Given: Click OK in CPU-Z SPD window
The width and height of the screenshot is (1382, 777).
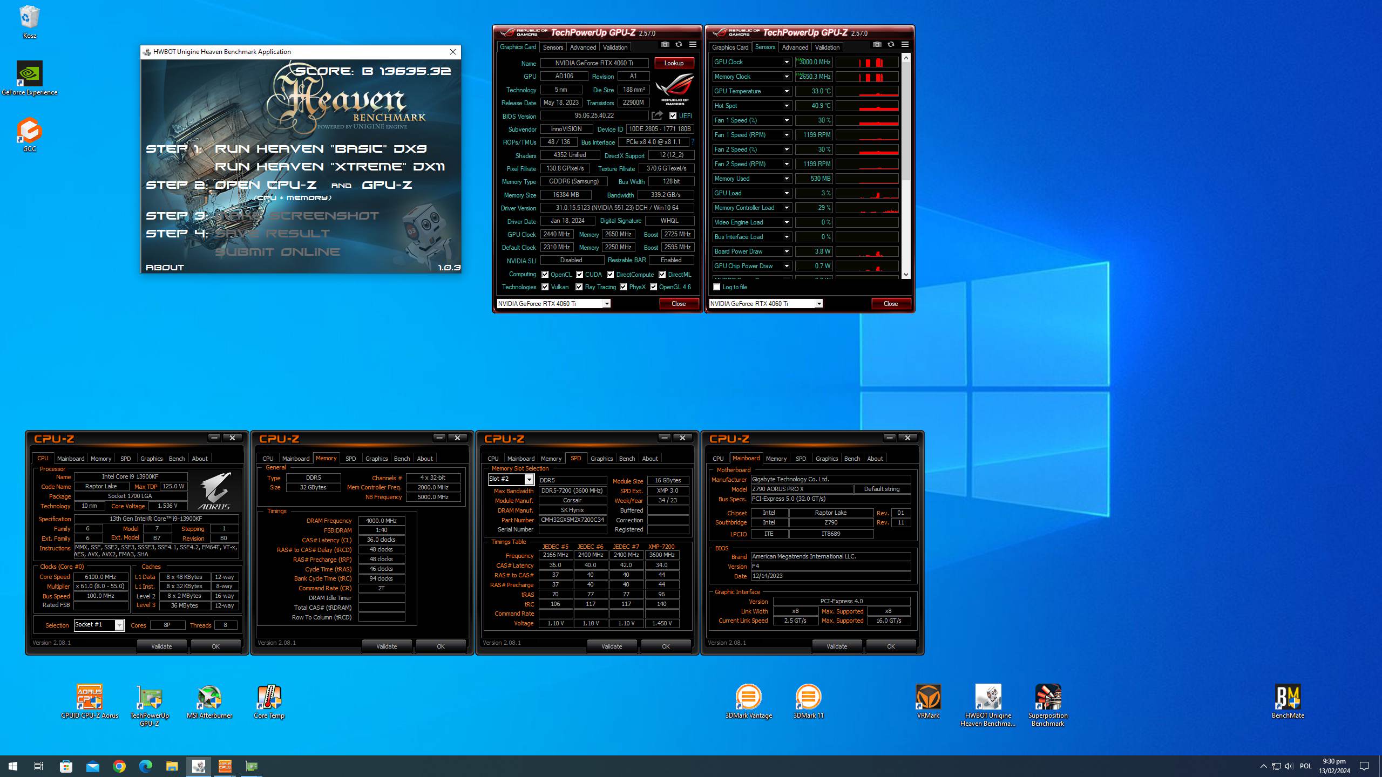Looking at the screenshot, I should [666, 646].
